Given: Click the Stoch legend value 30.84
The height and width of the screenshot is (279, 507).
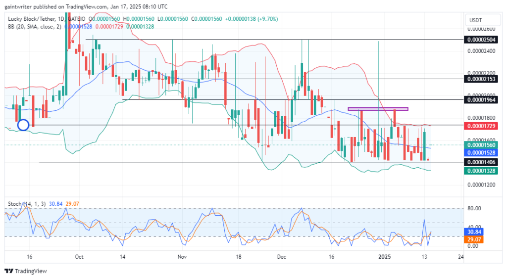Looking at the screenshot, I should [55, 204].
